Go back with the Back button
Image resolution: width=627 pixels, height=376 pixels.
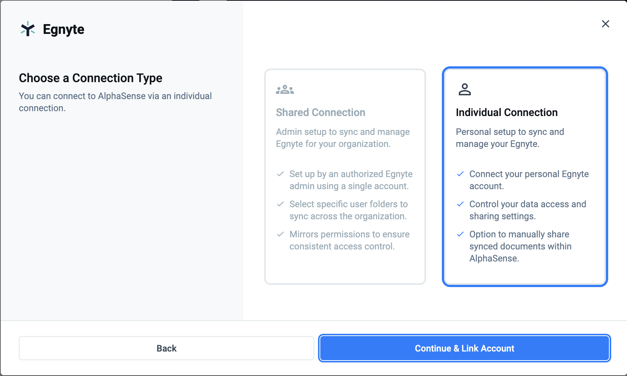166,348
